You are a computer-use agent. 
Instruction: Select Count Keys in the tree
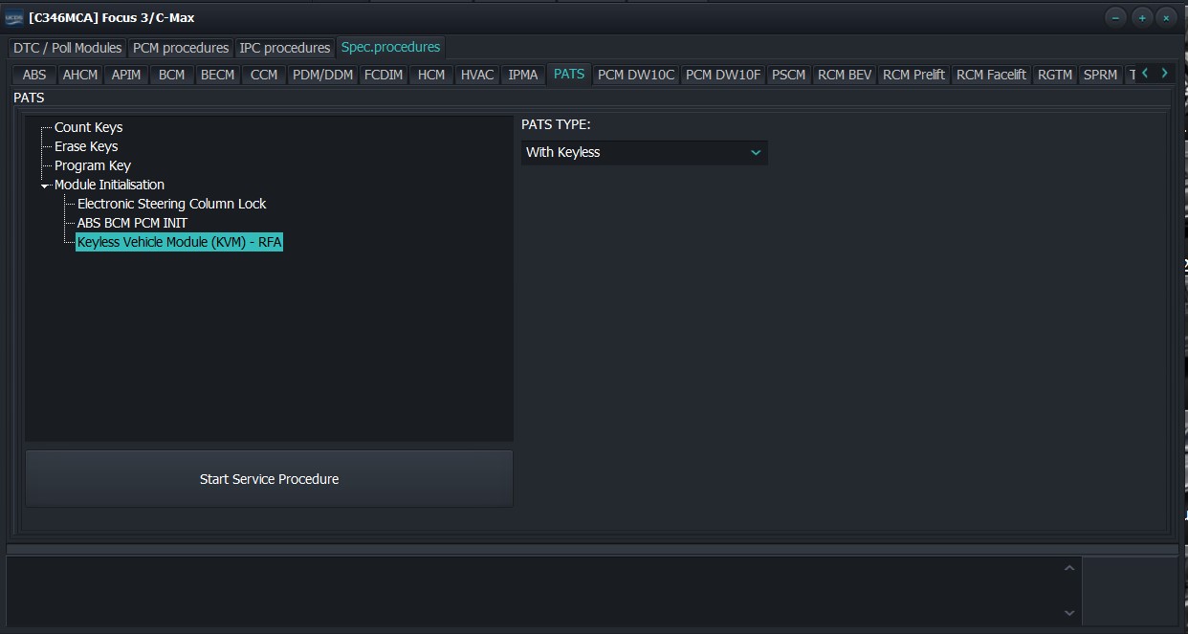(88, 127)
